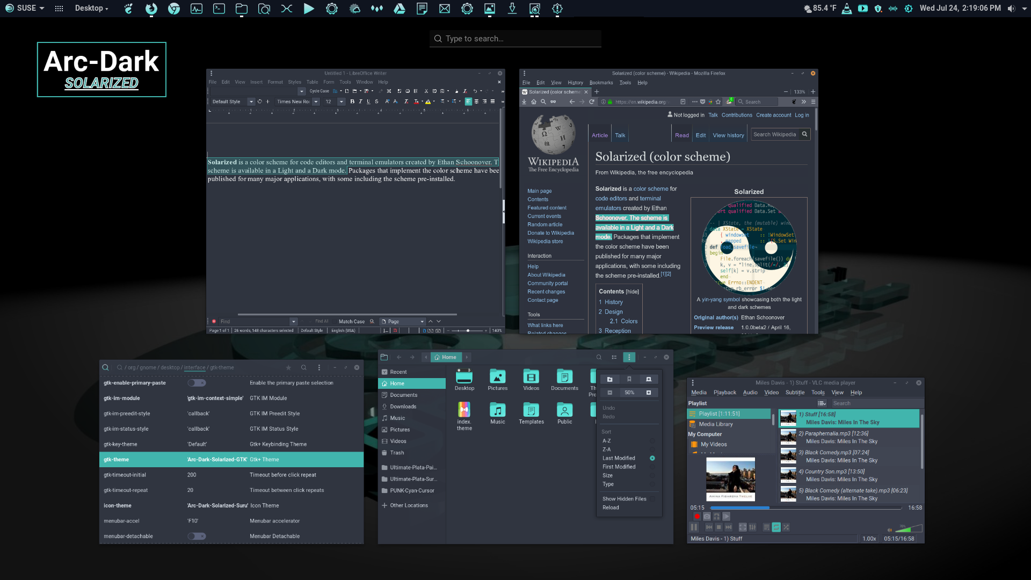The height and width of the screenshot is (580, 1031).
Task: Click the 'Design' entry in Contents
Action: (x=613, y=311)
